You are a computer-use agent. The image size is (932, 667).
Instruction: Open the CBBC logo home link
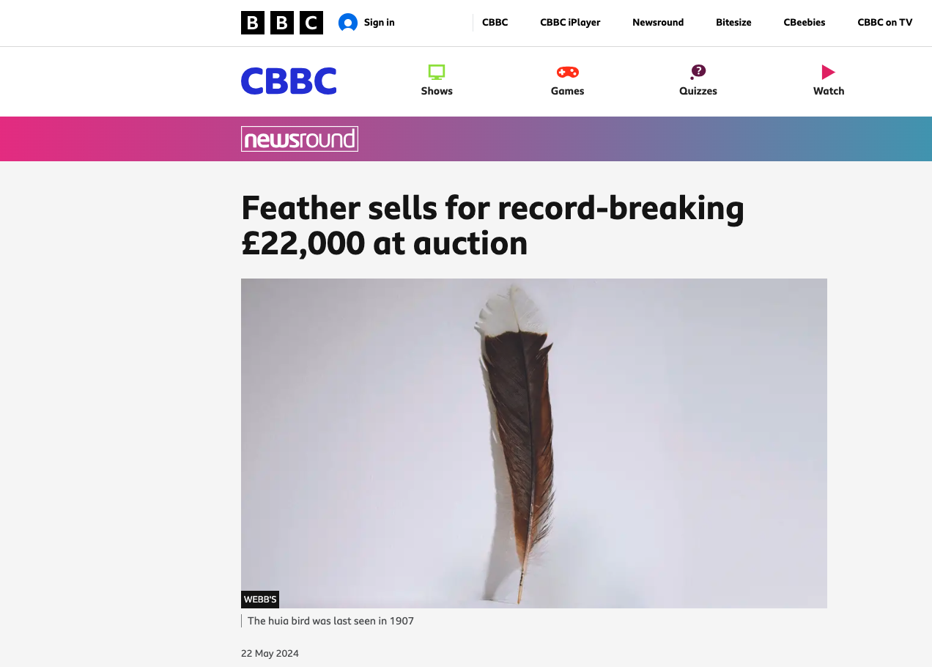[x=289, y=81]
